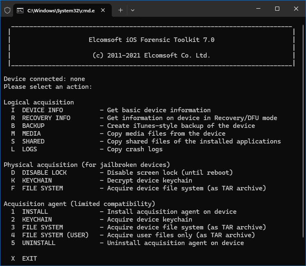Click the 'RECOVERY INFO' option

[46, 118]
